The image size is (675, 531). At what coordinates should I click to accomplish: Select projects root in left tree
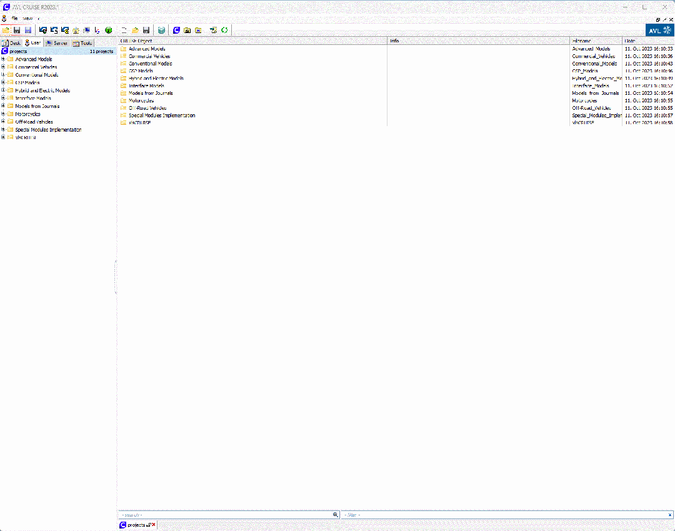pos(57,51)
